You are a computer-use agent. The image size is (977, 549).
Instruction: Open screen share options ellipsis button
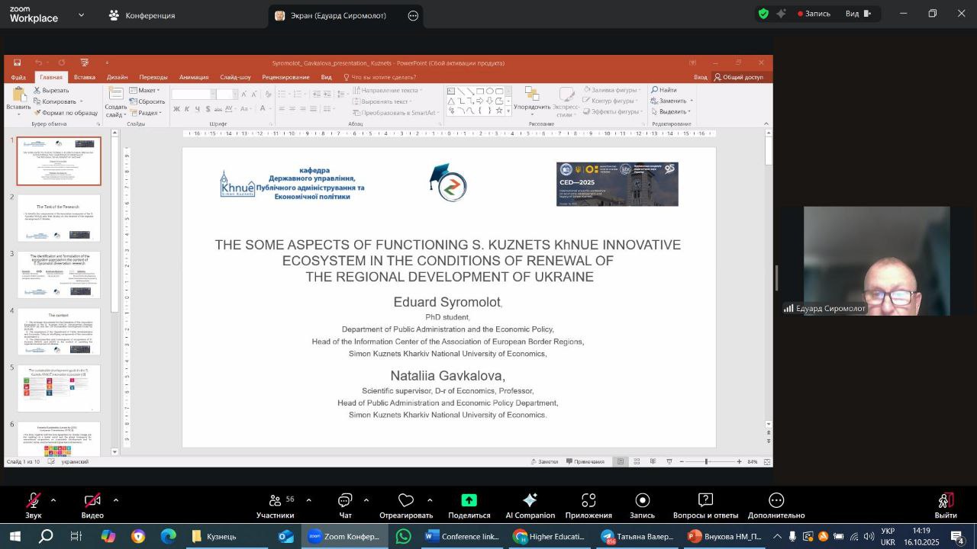click(413, 15)
